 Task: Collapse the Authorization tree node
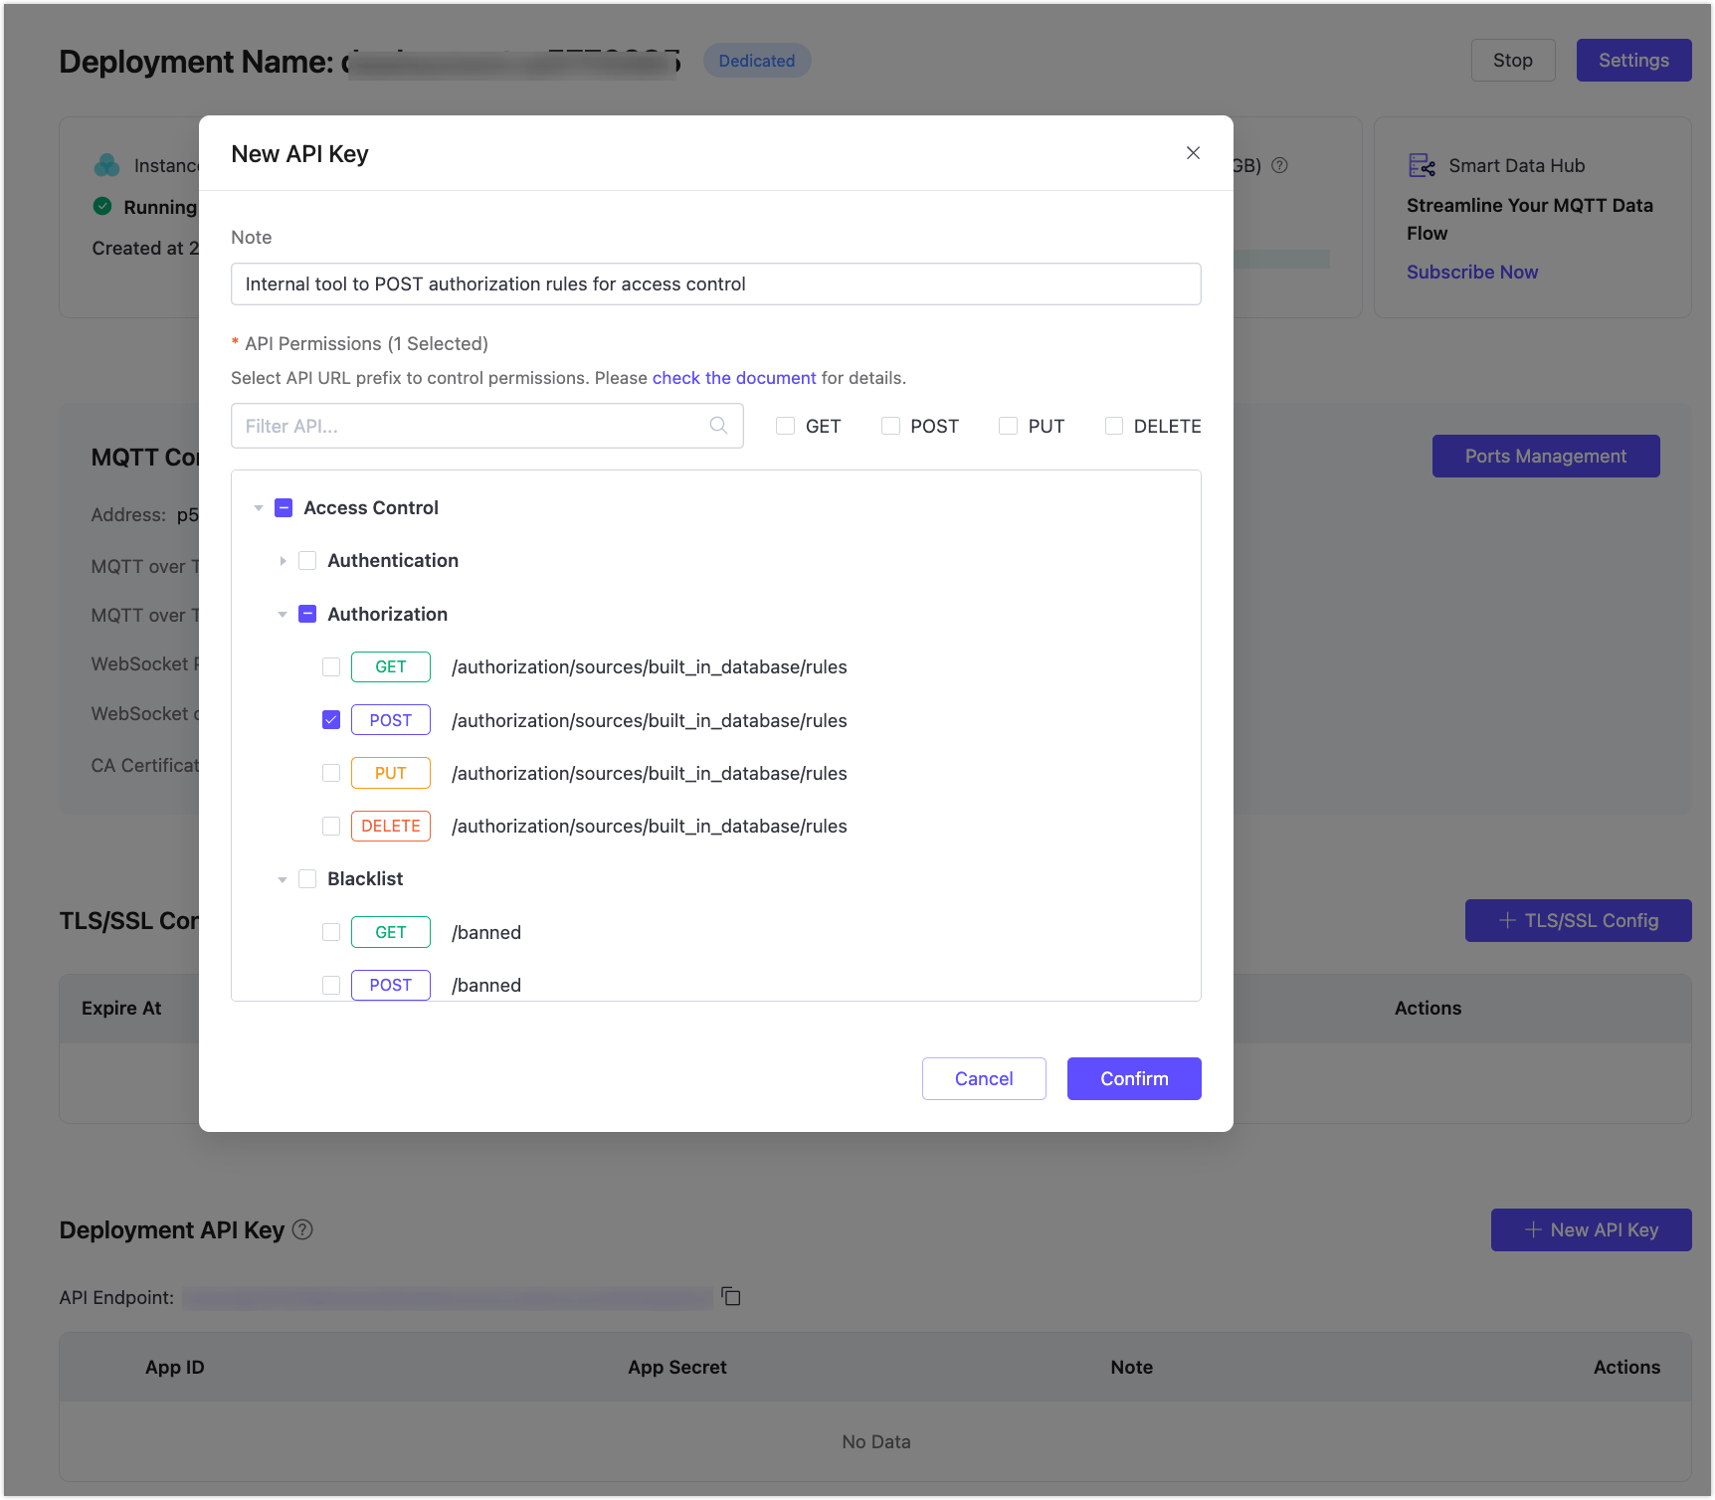click(283, 615)
